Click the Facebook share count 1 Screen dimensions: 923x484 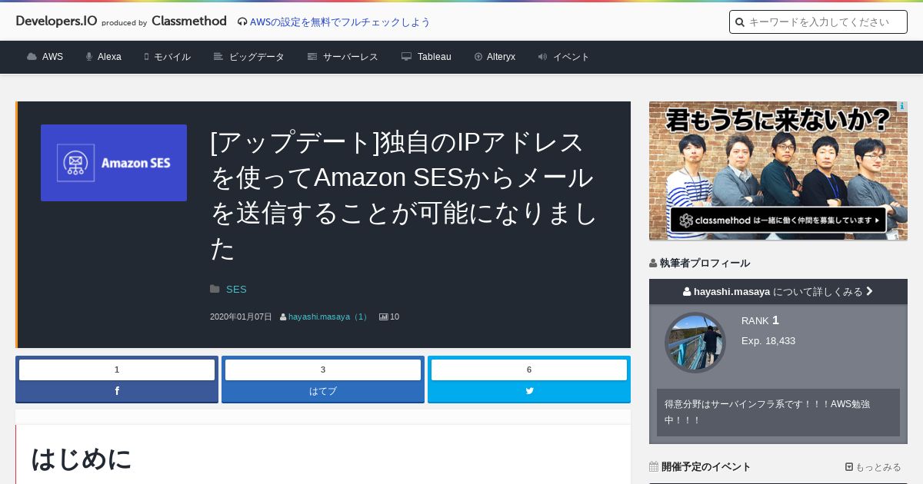(117, 370)
